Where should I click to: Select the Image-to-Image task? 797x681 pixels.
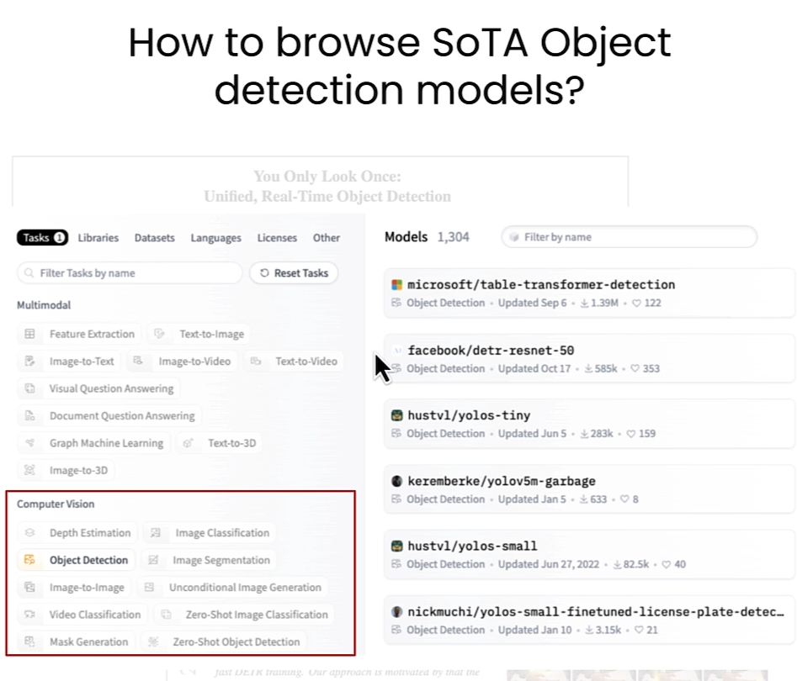coord(74,588)
